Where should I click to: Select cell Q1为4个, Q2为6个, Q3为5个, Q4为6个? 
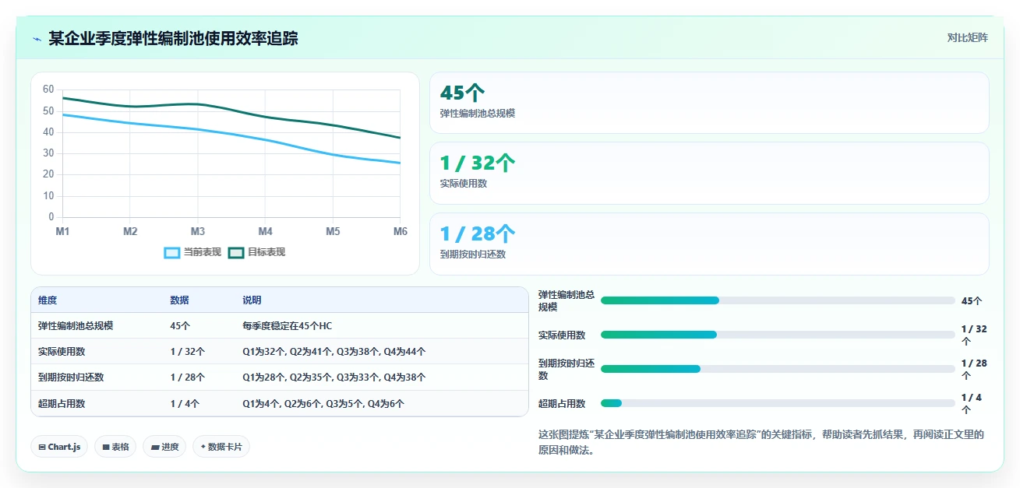coord(323,404)
